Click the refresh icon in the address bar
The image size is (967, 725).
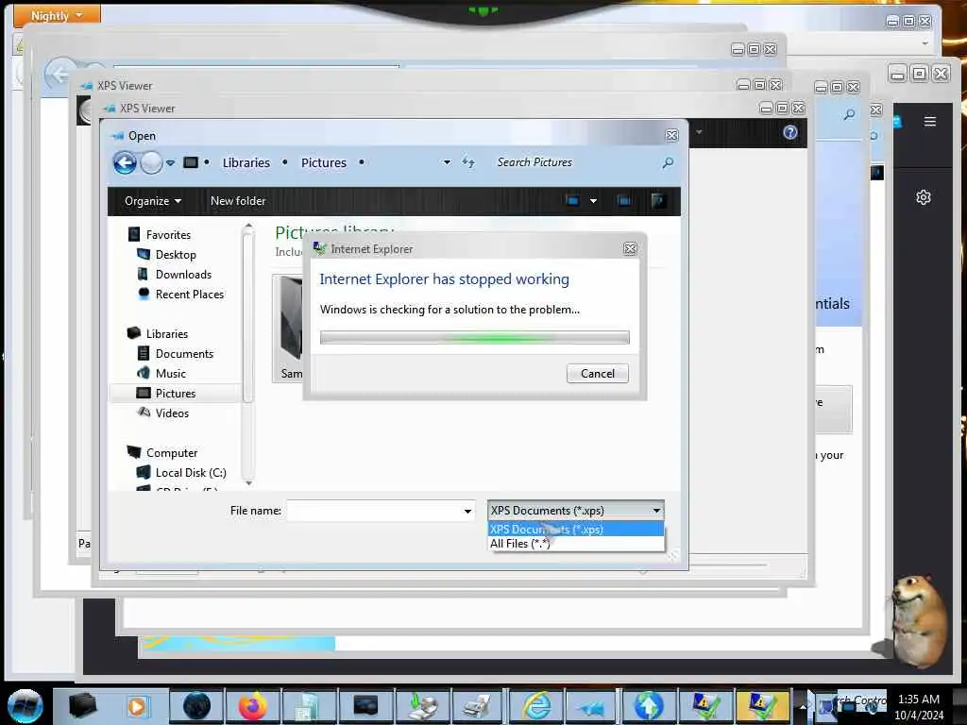pyautogui.click(x=468, y=162)
